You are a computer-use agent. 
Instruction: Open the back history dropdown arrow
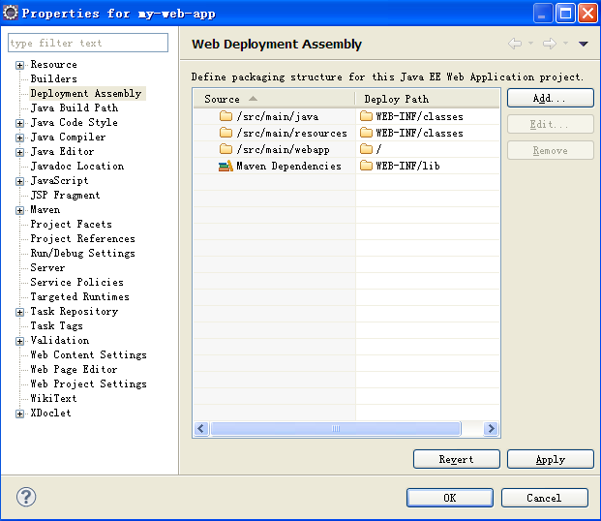point(531,43)
